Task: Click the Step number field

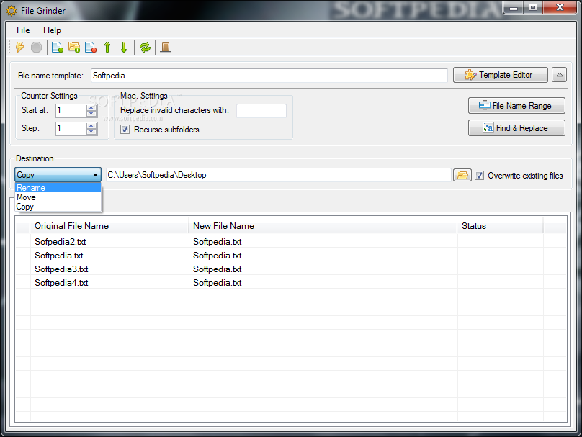Action: pyautogui.click(x=71, y=129)
